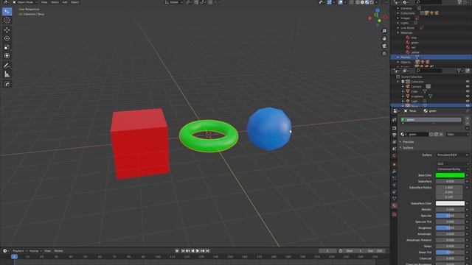Open the Object menu in viewport header

[74, 2]
